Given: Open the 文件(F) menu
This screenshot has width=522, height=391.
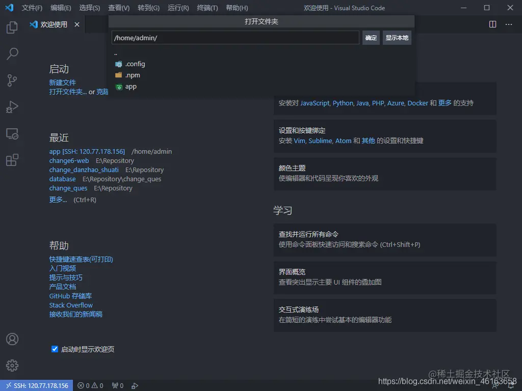Looking at the screenshot, I should point(32,8).
